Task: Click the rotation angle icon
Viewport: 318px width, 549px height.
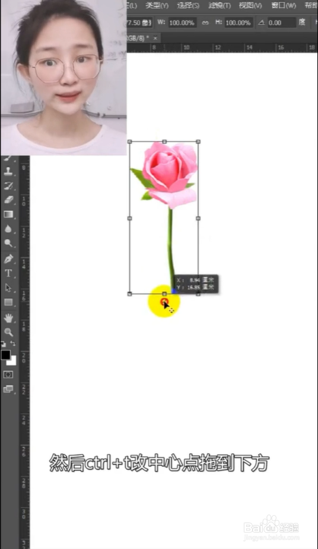Action: pos(262,23)
